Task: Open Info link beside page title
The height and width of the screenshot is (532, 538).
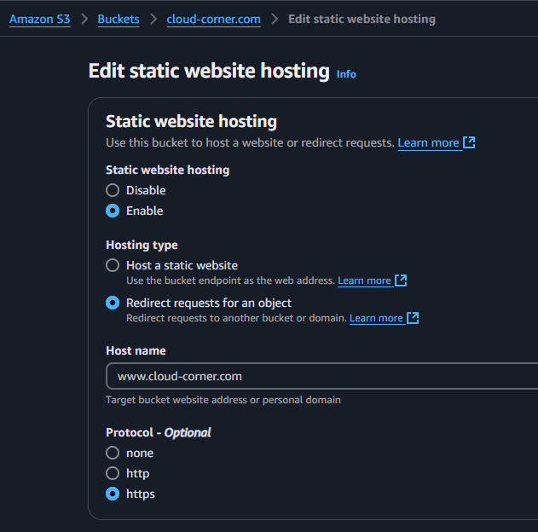Action: (346, 74)
